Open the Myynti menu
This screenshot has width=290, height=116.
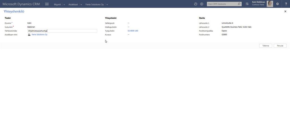pyautogui.click(x=57, y=5)
